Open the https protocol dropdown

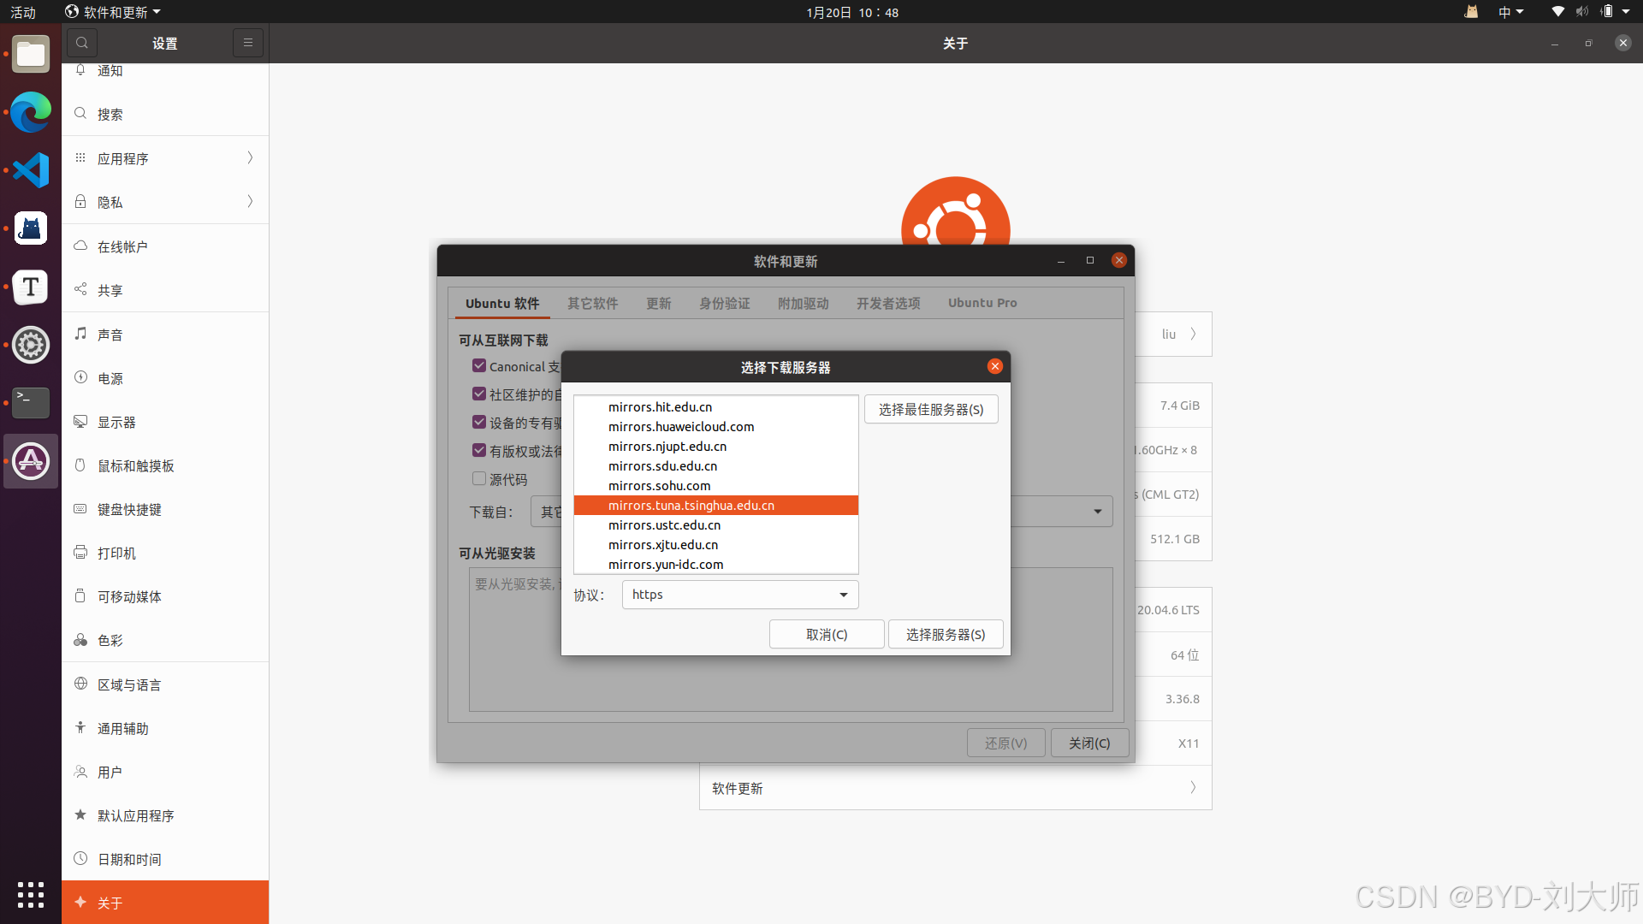pyautogui.click(x=740, y=595)
